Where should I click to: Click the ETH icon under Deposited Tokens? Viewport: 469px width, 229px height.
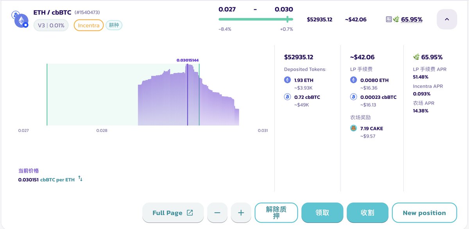pos(288,80)
